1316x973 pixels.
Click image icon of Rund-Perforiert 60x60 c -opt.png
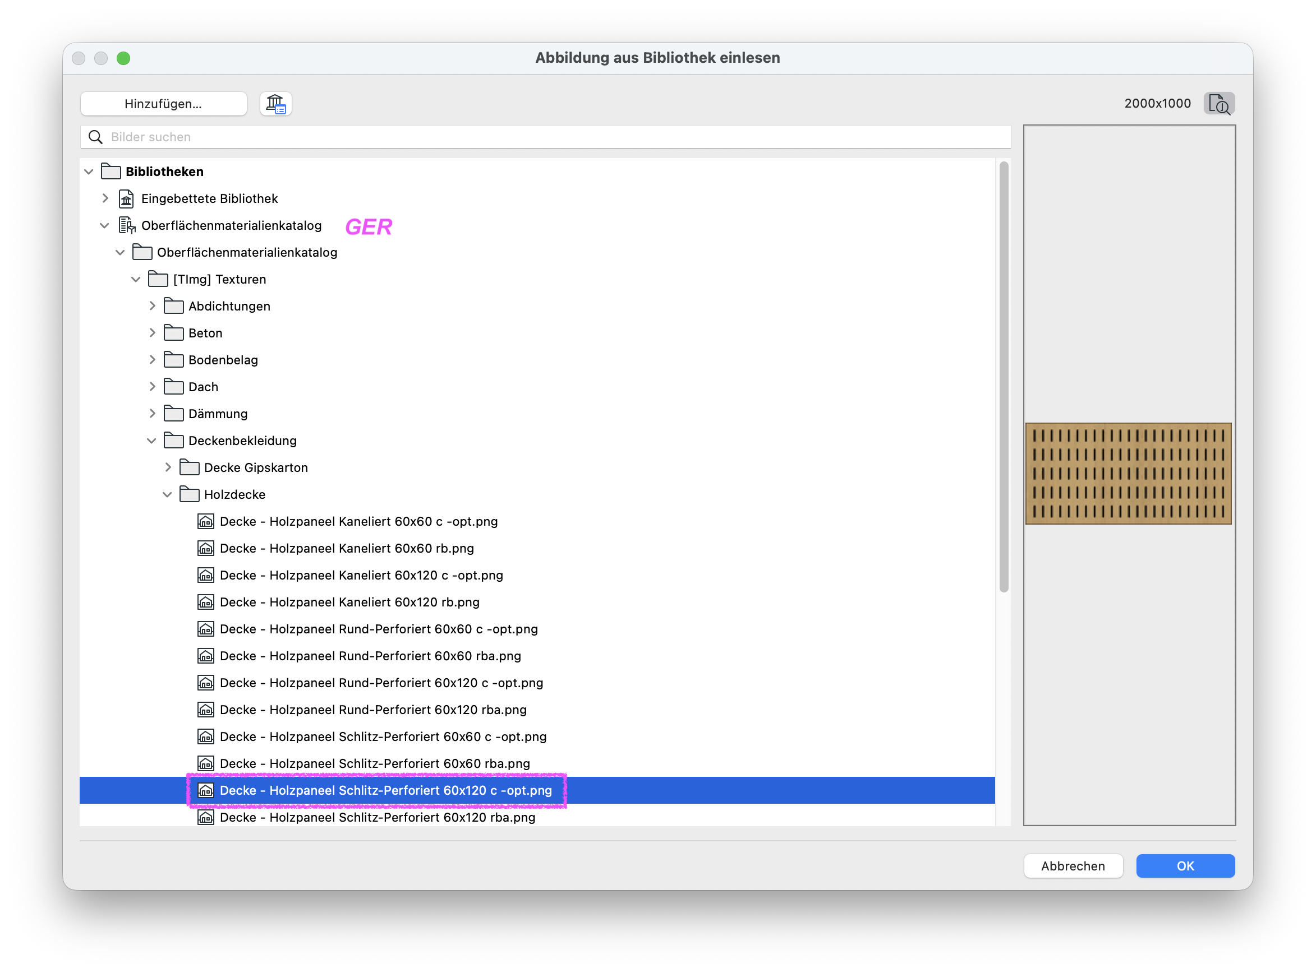[205, 629]
